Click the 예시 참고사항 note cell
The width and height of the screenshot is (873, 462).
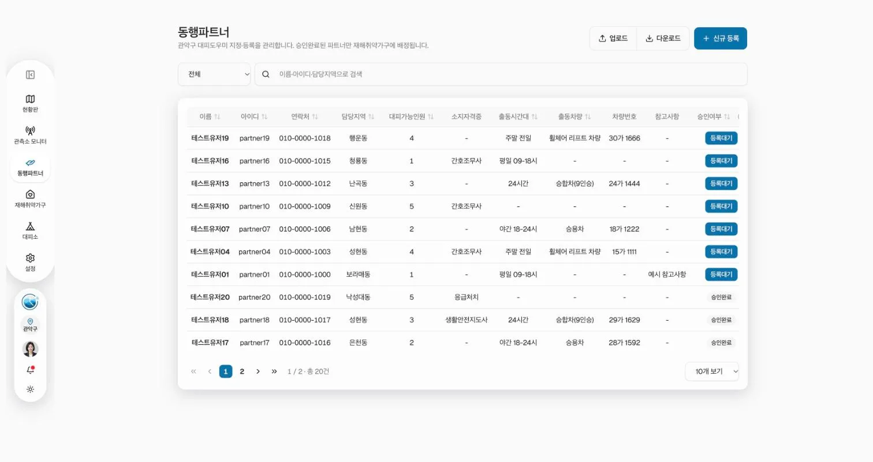[667, 275]
